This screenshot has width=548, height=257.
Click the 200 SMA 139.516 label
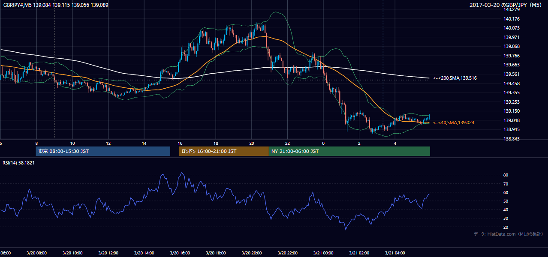click(455, 78)
